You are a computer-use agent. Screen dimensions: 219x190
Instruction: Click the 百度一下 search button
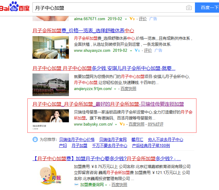pyautogui.click(x=207, y=8)
